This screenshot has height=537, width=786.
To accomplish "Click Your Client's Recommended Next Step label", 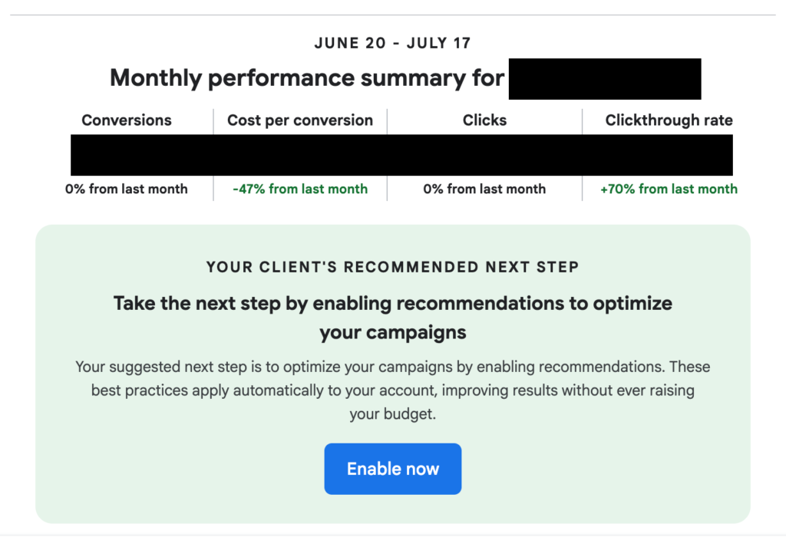I will point(392,267).
